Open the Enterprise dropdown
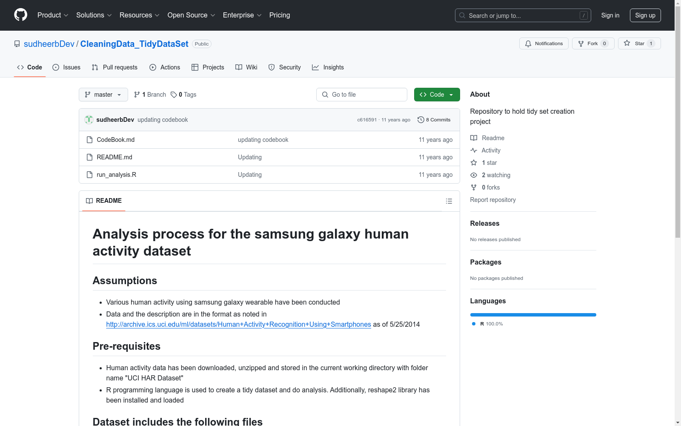The image size is (681, 426). click(x=242, y=15)
